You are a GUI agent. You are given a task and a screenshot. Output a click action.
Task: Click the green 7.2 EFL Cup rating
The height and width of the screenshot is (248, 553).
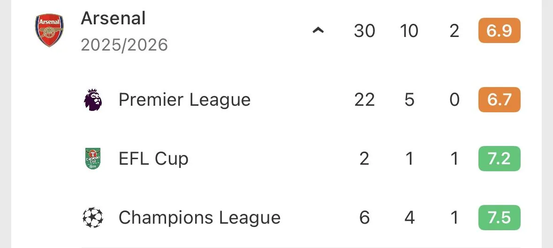(499, 159)
